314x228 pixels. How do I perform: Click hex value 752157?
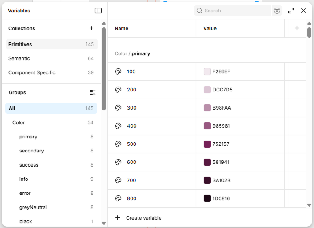[x=221, y=144]
